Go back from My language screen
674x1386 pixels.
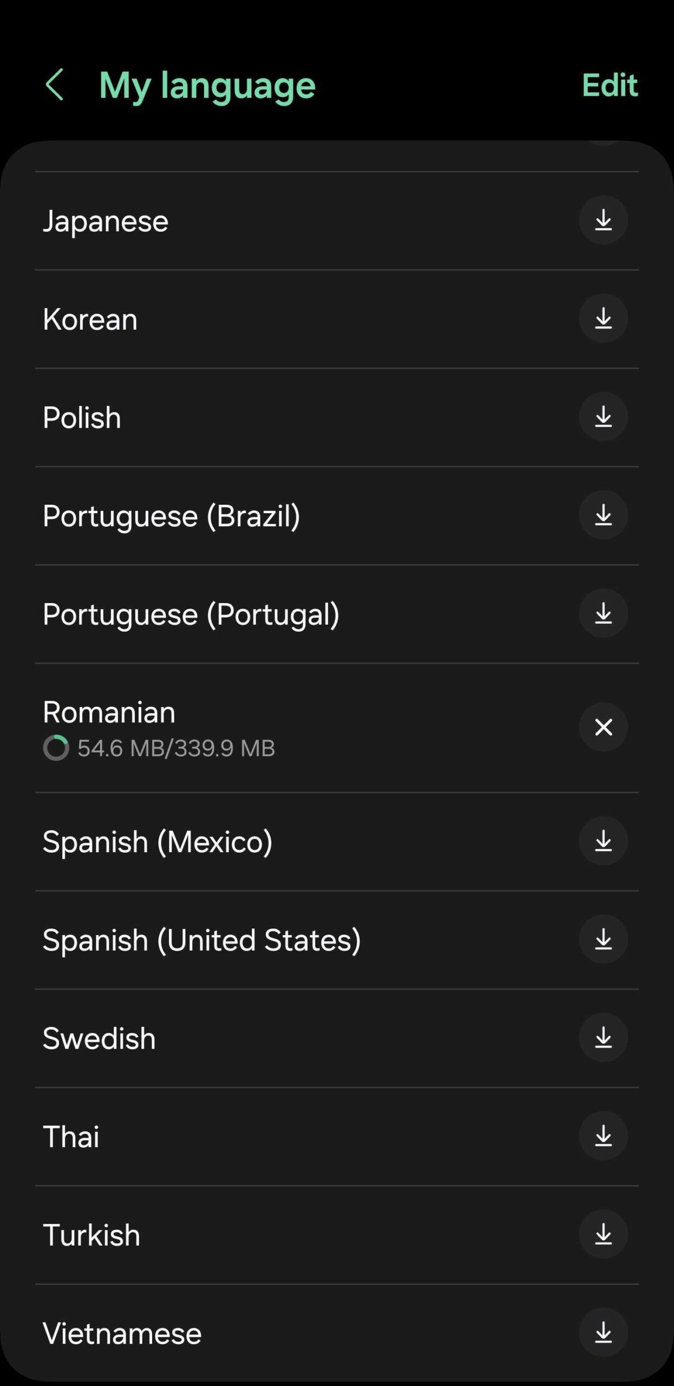(x=55, y=85)
